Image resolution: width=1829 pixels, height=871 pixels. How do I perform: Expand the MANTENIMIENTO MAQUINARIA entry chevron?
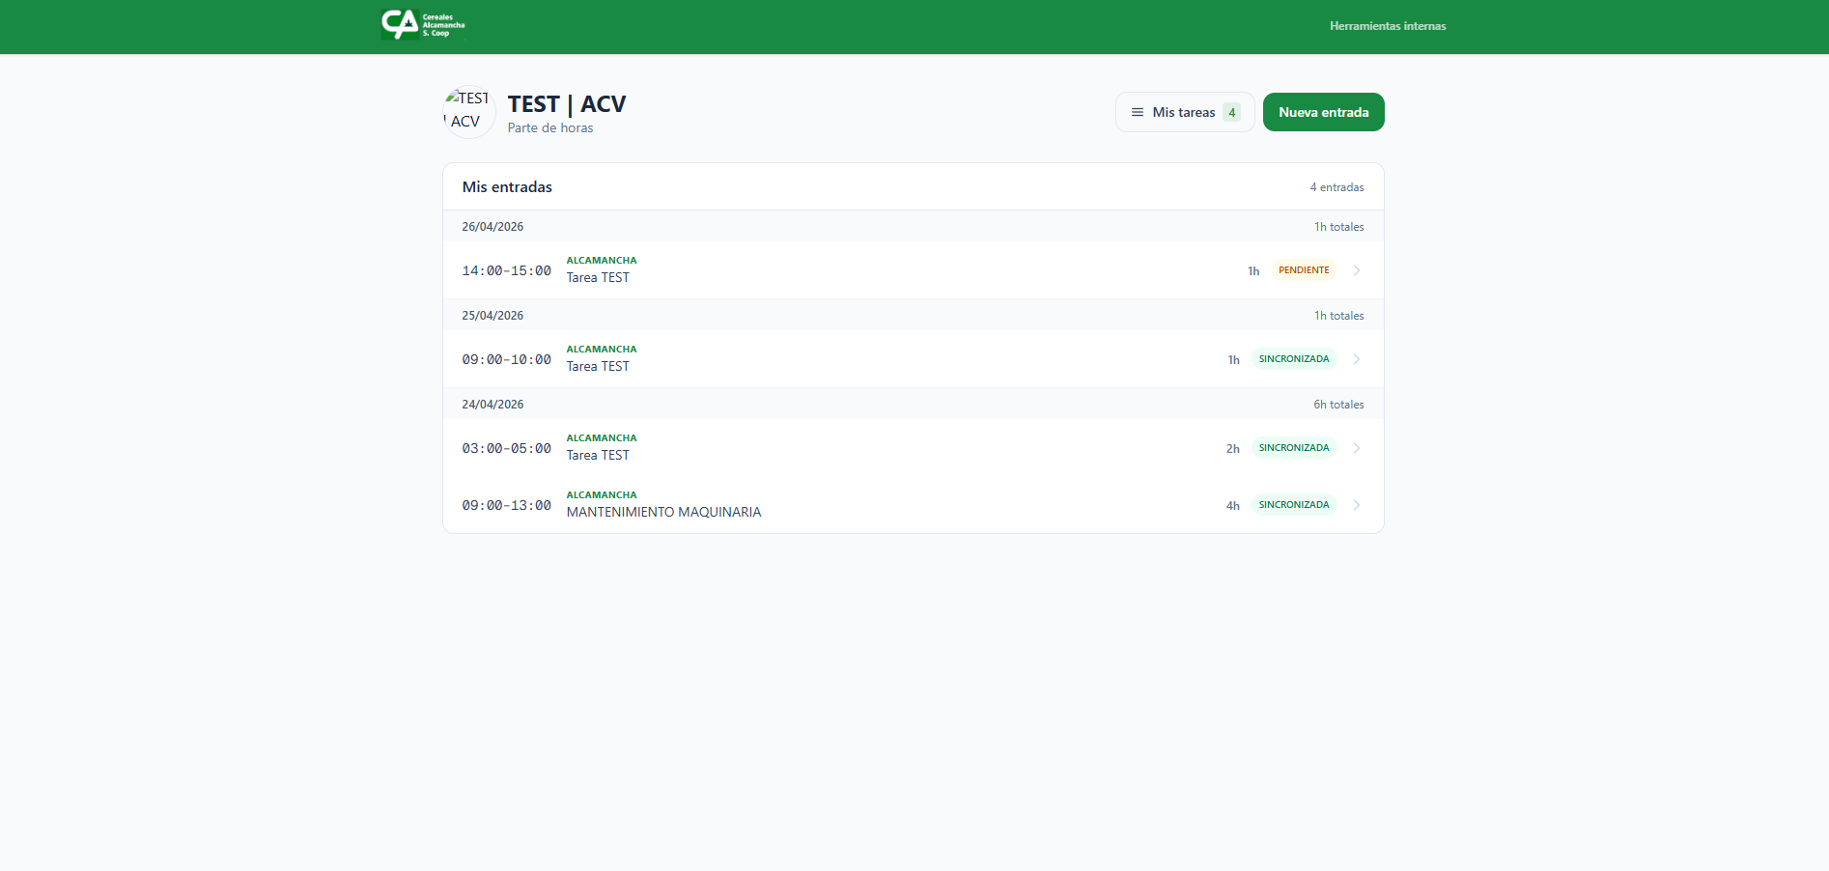coord(1357,505)
